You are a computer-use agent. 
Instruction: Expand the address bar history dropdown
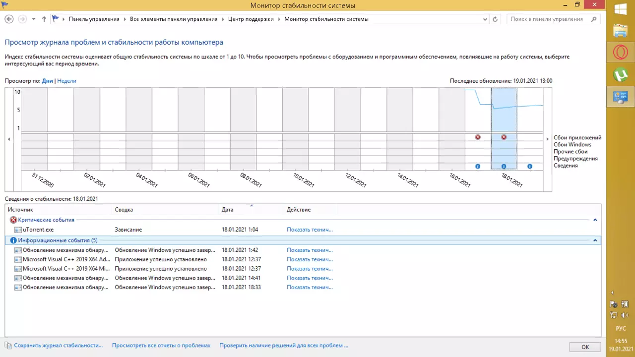(x=485, y=19)
